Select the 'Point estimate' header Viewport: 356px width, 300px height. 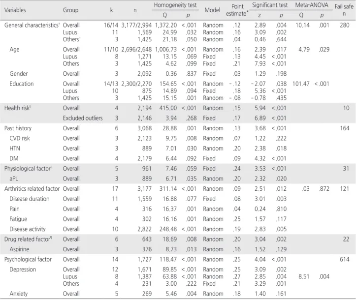[x=237, y=10]
